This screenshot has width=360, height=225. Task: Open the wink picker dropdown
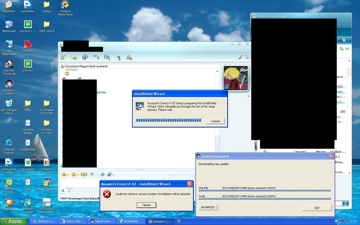[x=74, y=174]
